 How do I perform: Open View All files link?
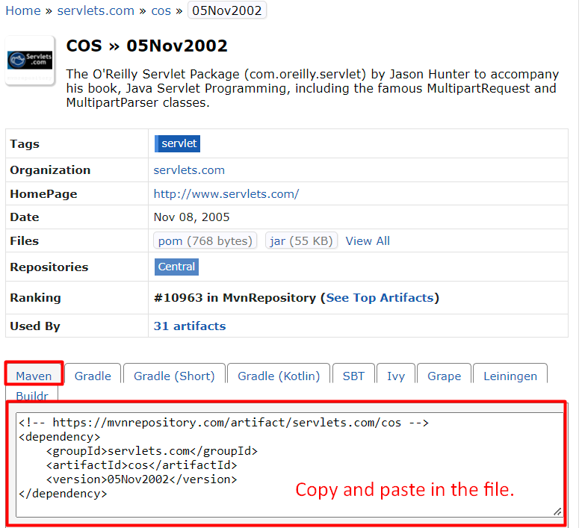(x=368, y=240)
